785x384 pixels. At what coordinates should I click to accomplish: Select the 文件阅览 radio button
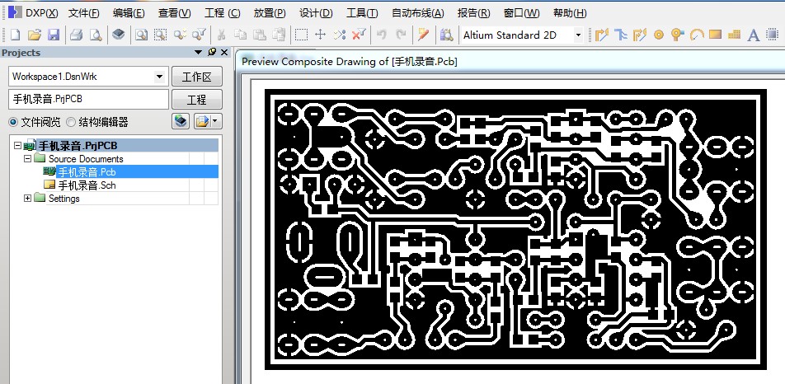point(13,121)
